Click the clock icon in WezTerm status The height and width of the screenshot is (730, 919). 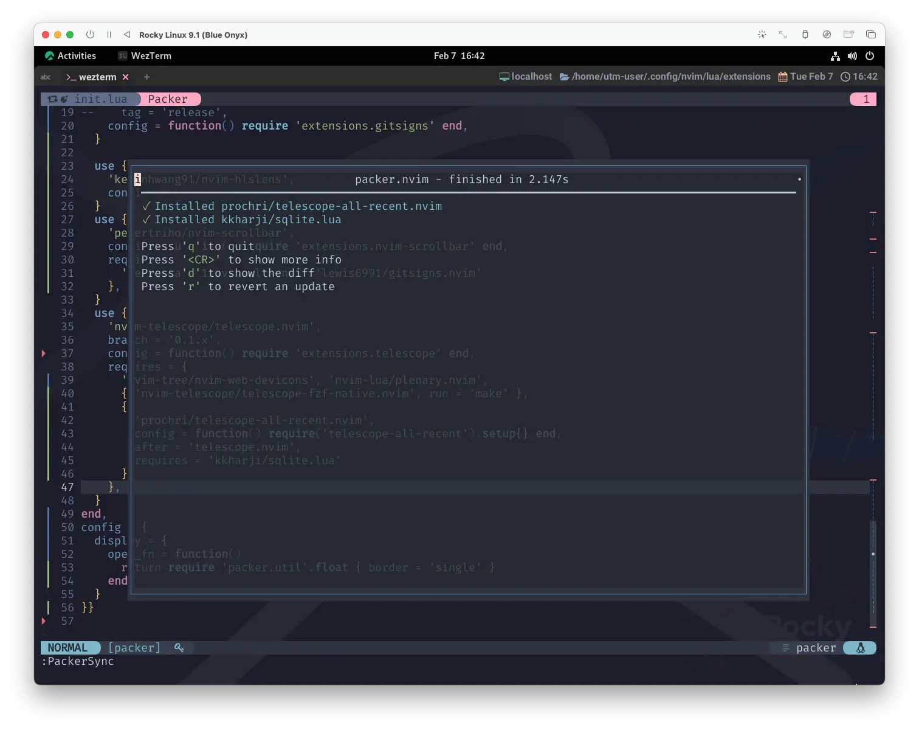coord(845,77)
